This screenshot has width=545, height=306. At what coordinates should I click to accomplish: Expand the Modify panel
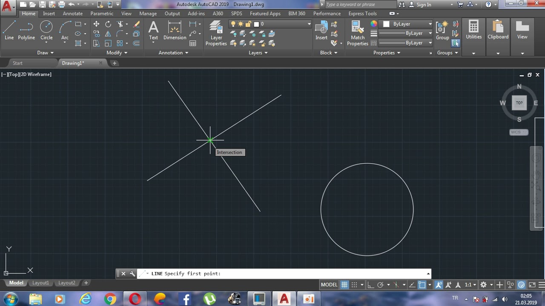click(x=117, y=53)
